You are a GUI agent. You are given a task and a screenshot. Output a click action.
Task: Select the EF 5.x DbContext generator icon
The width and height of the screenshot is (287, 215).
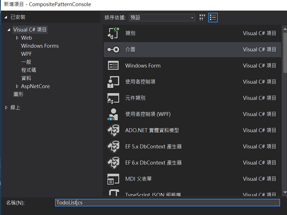(x=113, y=146)
